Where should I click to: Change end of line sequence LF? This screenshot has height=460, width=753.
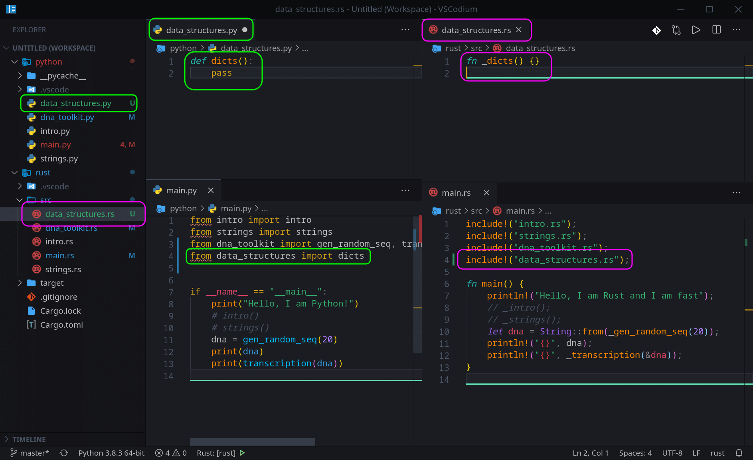pos(696,453)
